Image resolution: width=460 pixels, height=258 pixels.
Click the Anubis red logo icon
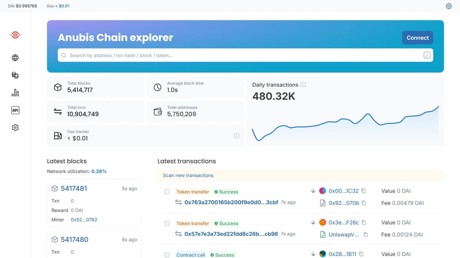point(15,35)
